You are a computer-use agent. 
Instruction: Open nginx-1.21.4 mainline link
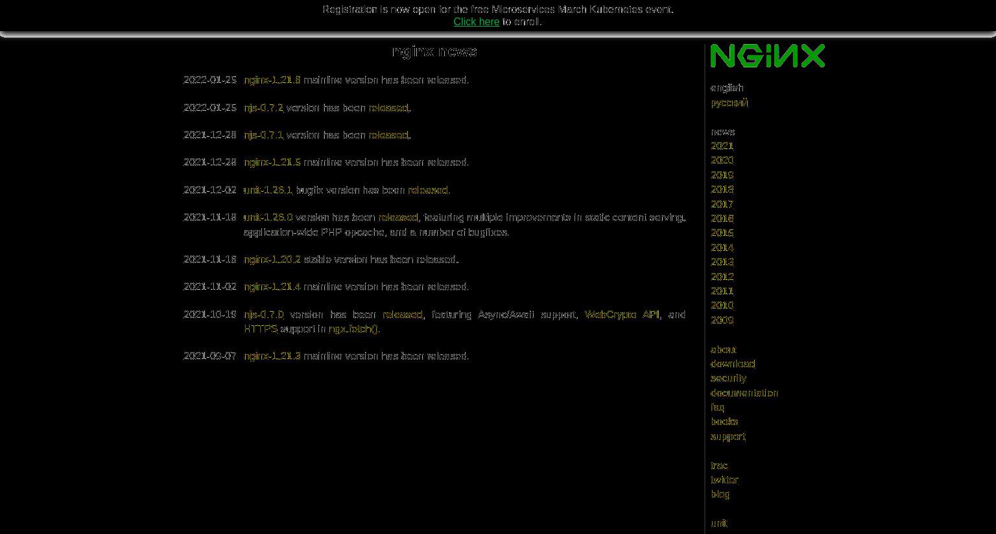pyautogui.click(x=272, y=286)
